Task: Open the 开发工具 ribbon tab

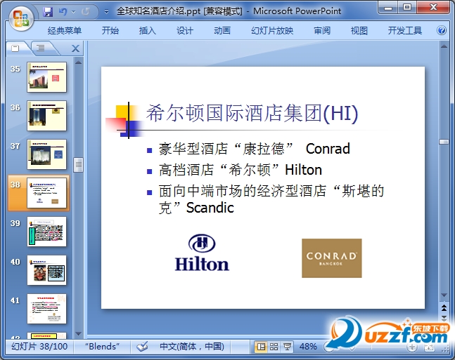Action: click(x=405, y=30)
